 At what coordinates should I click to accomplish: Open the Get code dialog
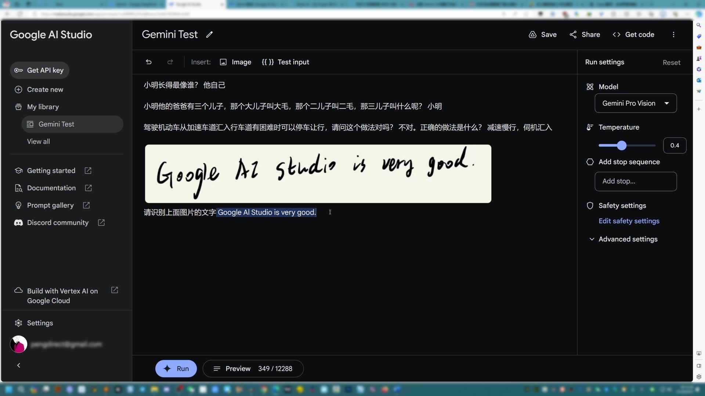(633, 34)
